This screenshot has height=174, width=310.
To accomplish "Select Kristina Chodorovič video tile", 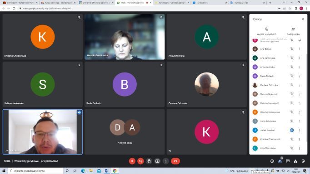I will [x=43, y=37].
